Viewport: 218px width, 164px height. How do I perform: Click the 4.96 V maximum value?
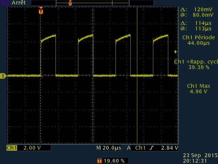point(198,92)
